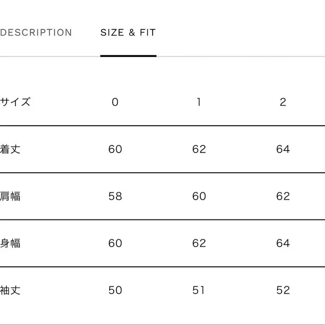Click the size 2 column header
Image resolution: width=325 pixels, height=325 pixels.
[x=283, y=102]
